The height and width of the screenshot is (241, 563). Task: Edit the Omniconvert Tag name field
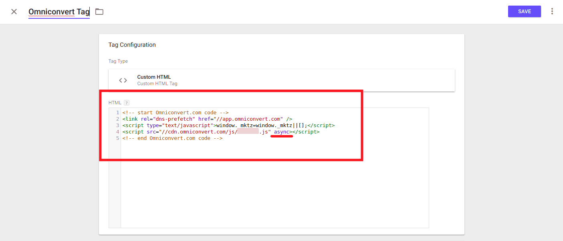click(59, 12)
